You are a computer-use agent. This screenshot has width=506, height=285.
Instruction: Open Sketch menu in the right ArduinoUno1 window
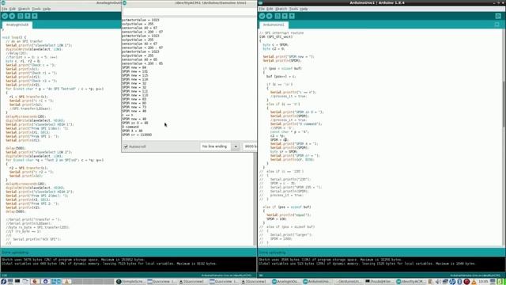[281, 9]
